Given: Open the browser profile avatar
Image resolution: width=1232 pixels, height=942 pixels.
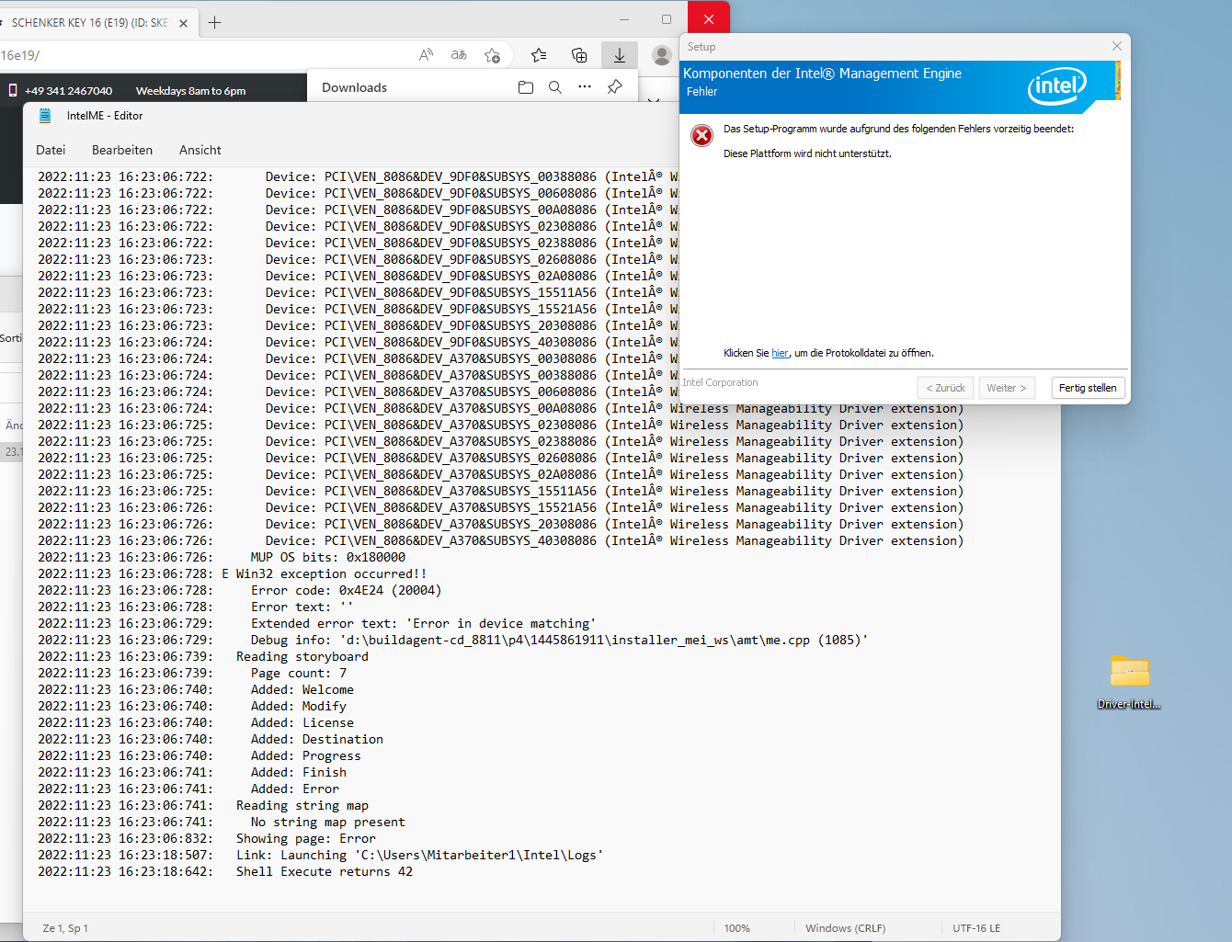Looking at the screenshot, I should 661,55.
